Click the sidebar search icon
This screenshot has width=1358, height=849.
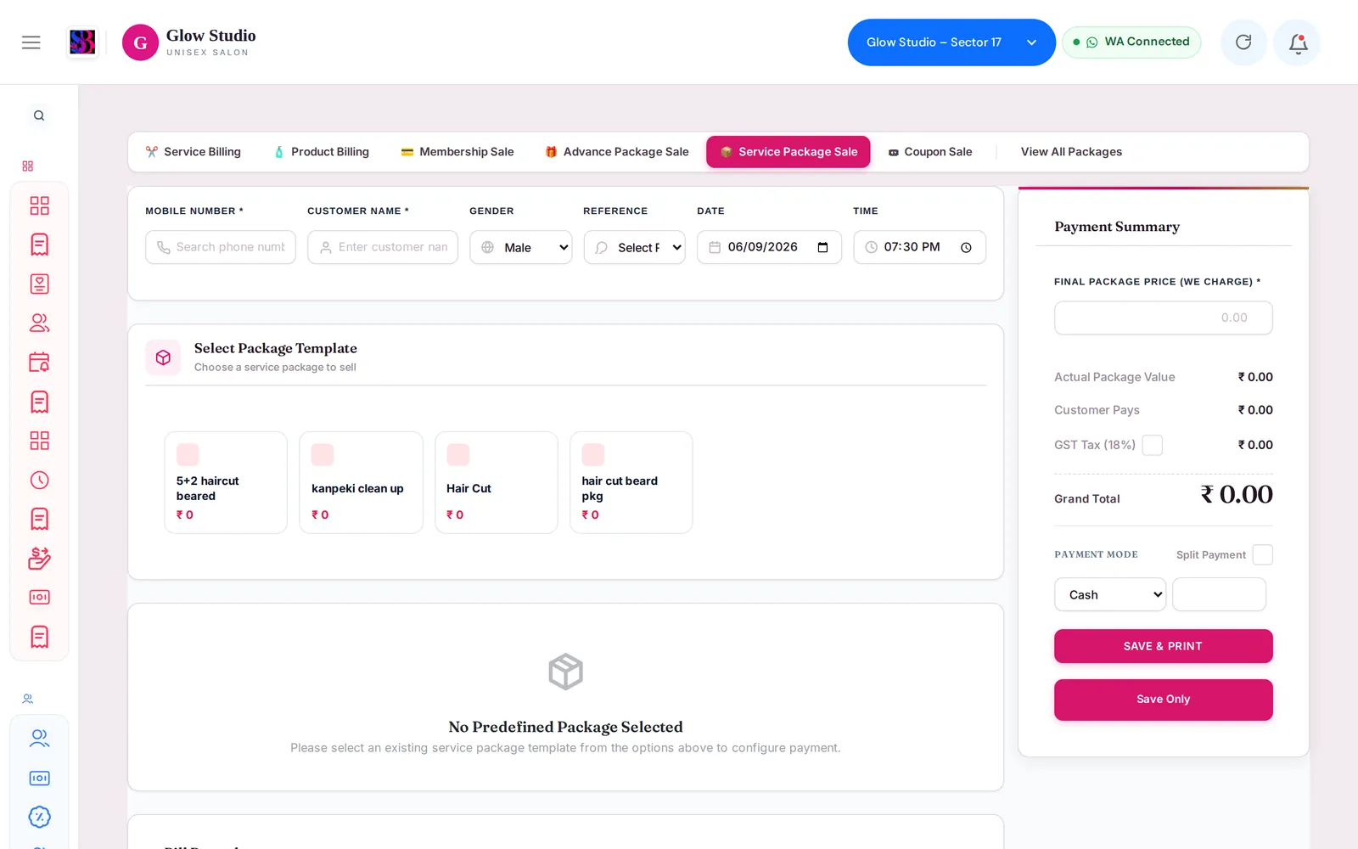tap(39, 115)
